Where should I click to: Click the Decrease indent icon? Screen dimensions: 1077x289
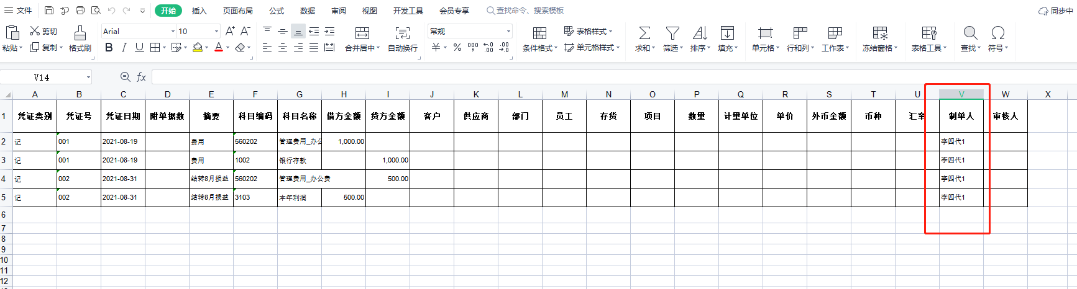(314, 31)
